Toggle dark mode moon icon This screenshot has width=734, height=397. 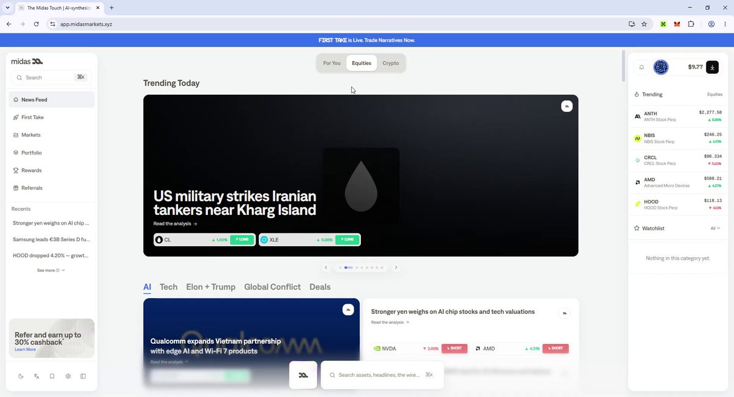click(x=21, y=376)
